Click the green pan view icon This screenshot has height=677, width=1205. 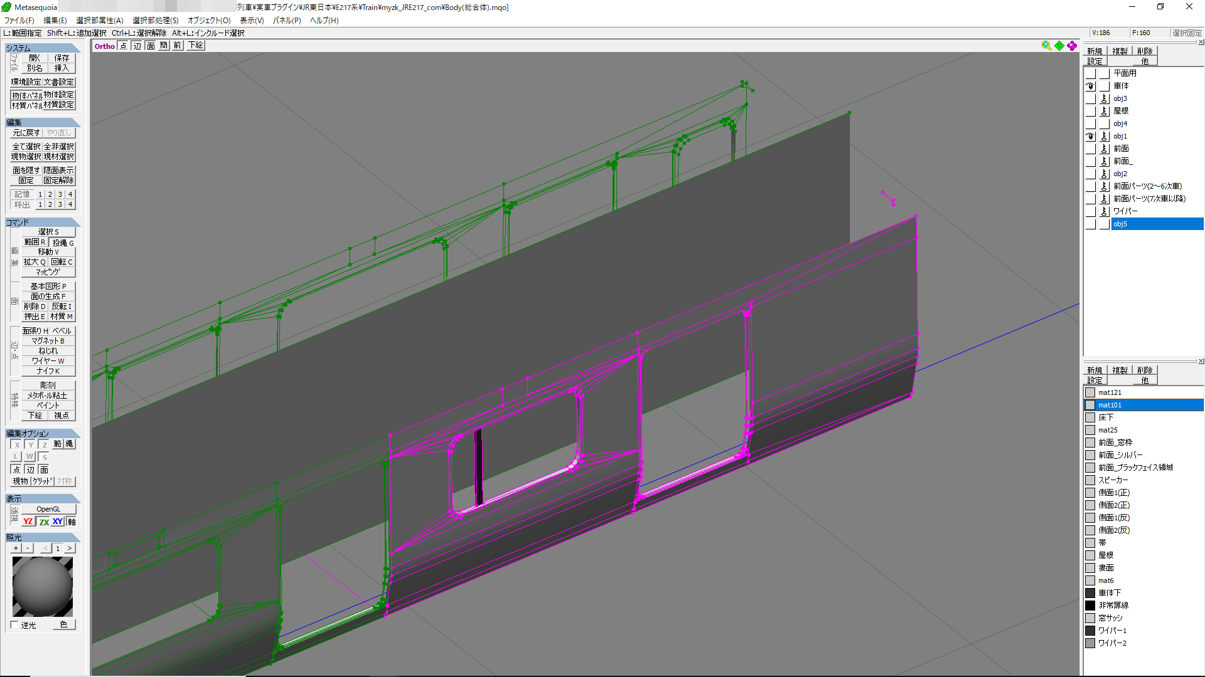coord(1059,46)
